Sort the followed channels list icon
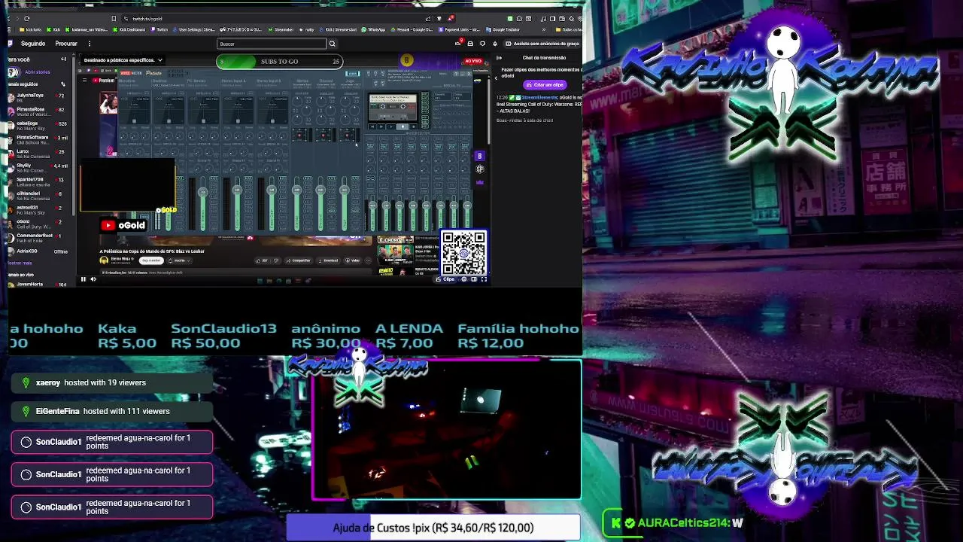Image resolution: width=963 pixels, height=542 pixels. [x=63, y=84]
